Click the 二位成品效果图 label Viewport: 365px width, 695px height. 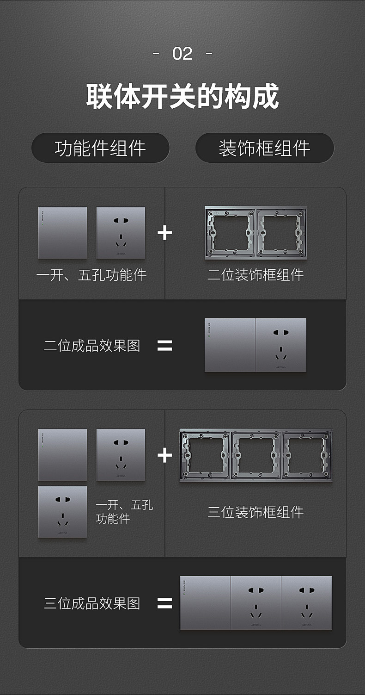(x=92, y=346)
